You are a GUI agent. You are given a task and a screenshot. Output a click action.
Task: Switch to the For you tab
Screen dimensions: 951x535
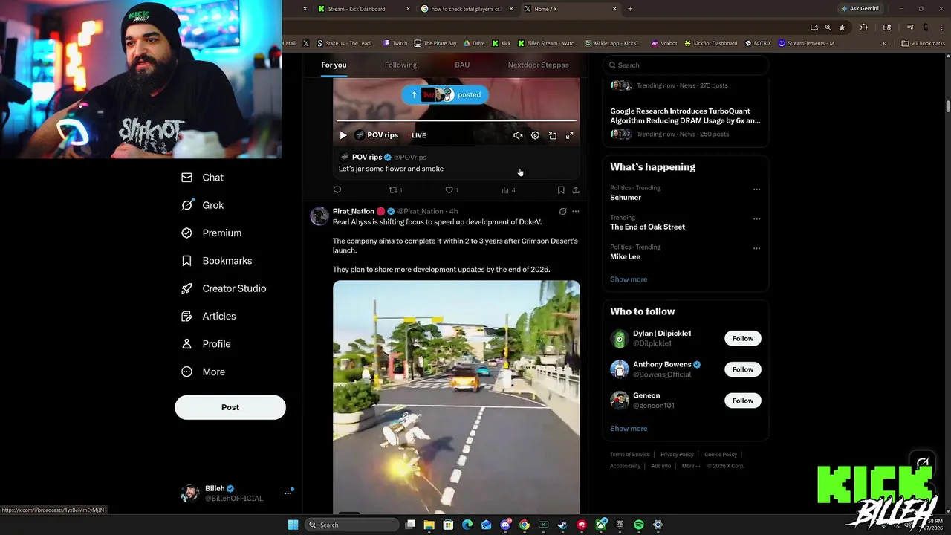click(334, 65)
